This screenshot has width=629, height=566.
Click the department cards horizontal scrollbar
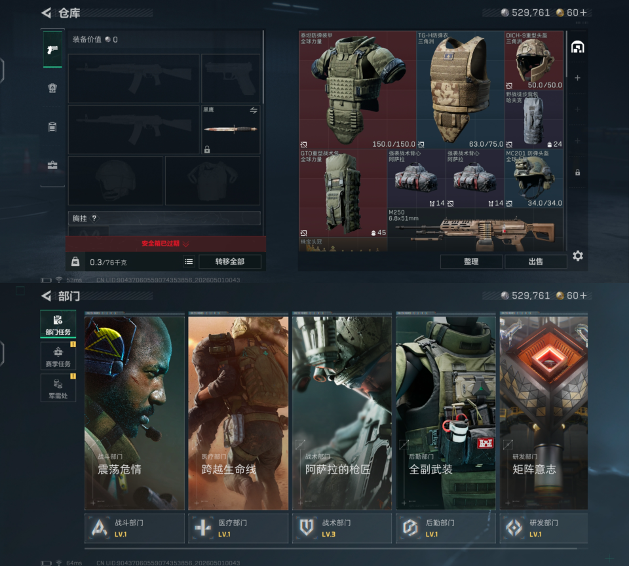331,548
